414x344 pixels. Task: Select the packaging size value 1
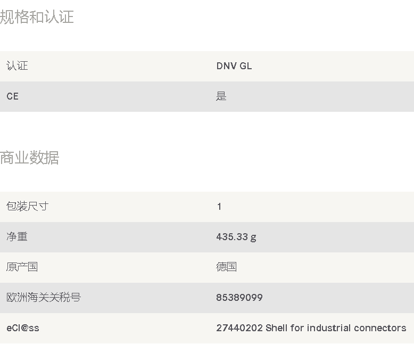[219, 207]
